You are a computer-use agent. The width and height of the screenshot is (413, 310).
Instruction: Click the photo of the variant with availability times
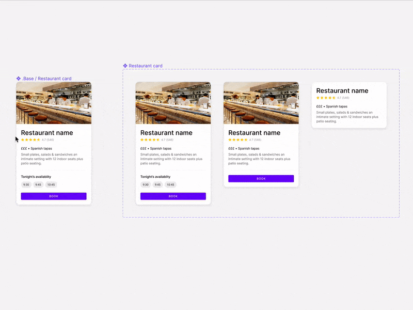point(173,103)
